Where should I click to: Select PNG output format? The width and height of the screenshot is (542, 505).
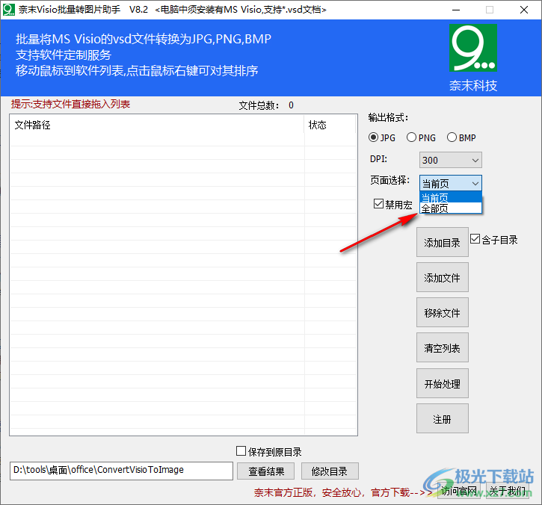[421, 137]
